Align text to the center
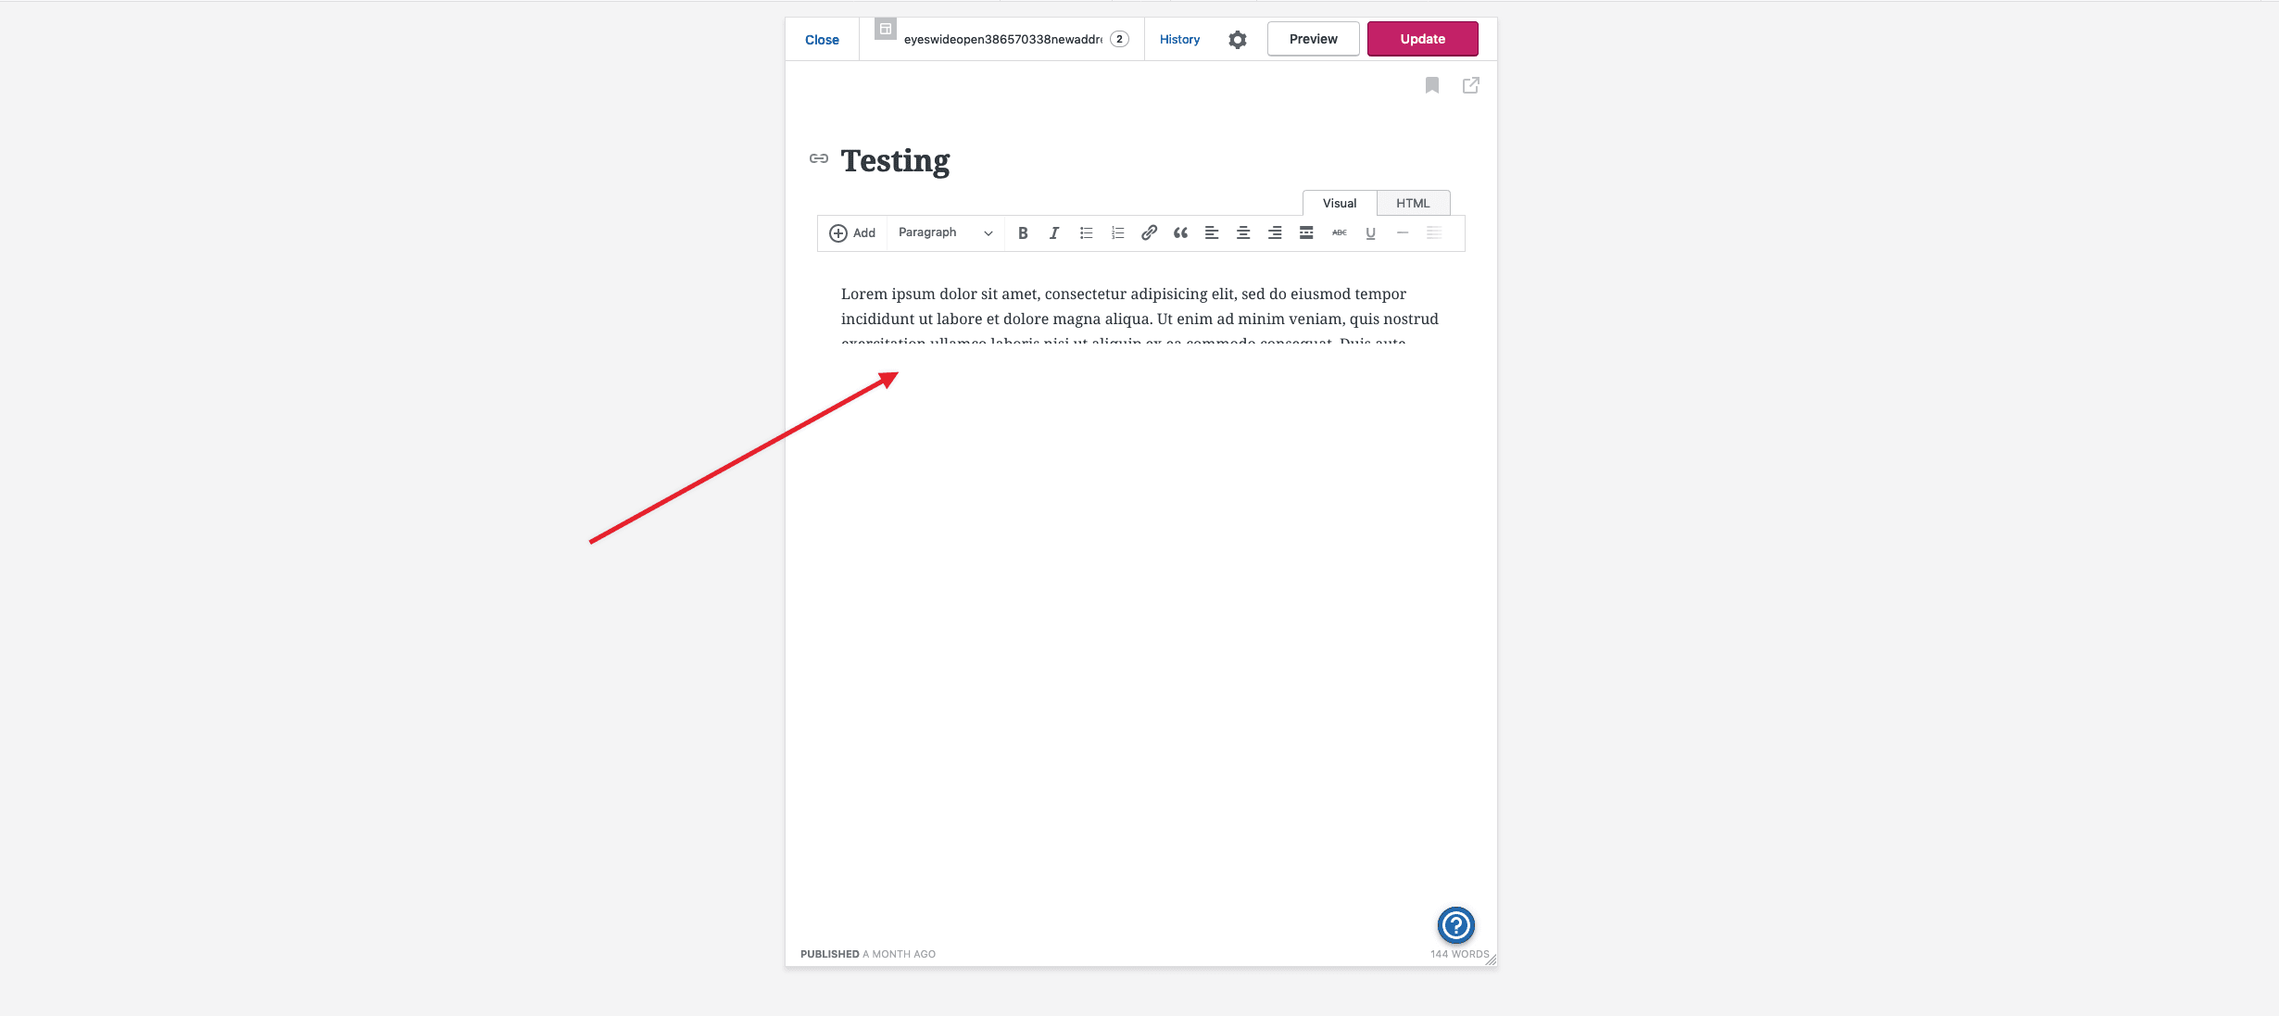The height and width of the screenshot is (1016, 2279). 1242,232
